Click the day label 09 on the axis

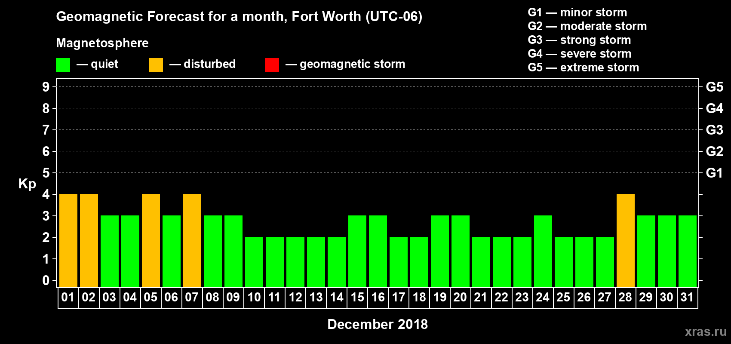coord(233,297)
